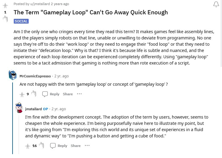Open jmstallard commenter username link
This screenshot has width=222, height=158.
pos(33,109)
